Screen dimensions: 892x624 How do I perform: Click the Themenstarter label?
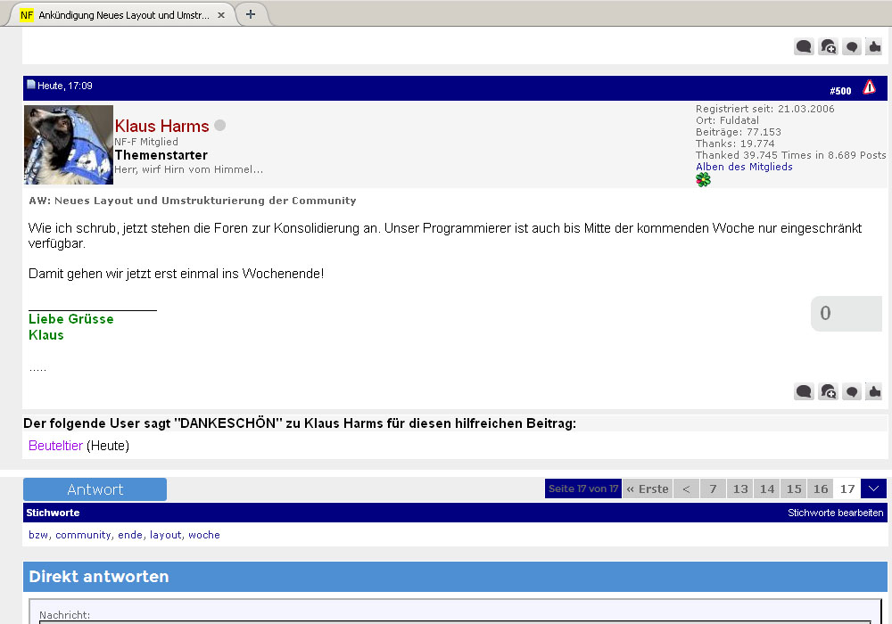click(161, 155)
